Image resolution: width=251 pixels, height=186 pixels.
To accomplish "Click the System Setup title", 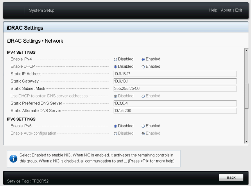I will coord(42,10).
